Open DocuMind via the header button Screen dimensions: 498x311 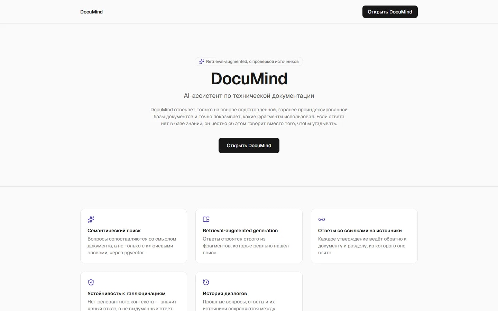[390, 12]
